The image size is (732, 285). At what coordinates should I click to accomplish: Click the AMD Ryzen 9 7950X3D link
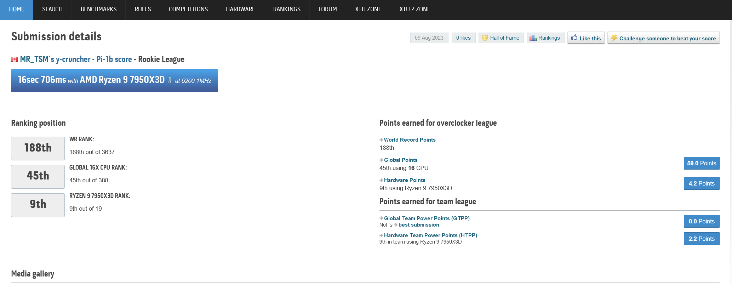point(122,80)
